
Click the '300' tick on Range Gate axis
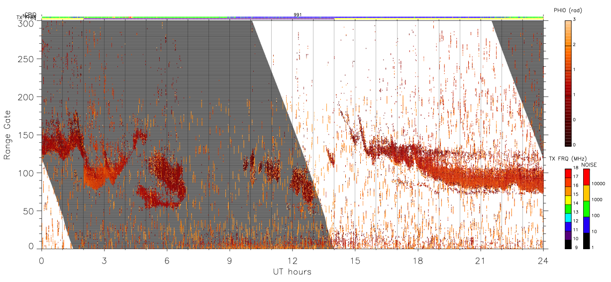[x=26, y=23]
